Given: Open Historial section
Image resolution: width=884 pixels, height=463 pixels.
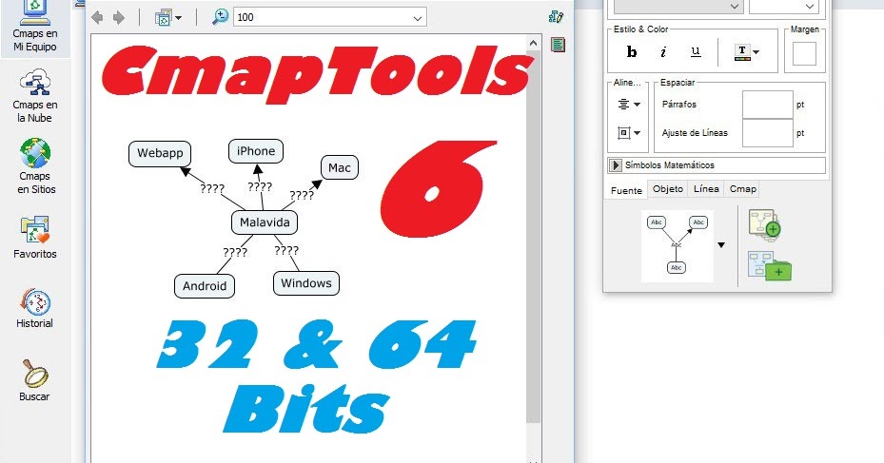Looking at the screenshot, I should tap(35, 308).
